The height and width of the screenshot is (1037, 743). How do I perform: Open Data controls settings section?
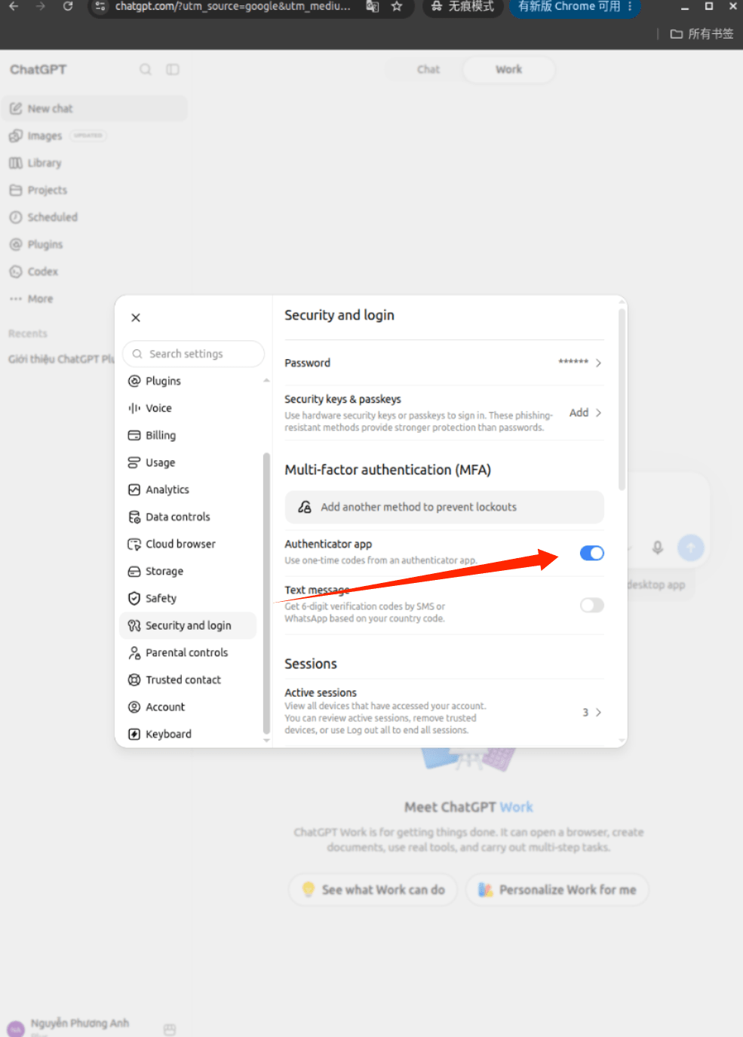coord(177,517)
